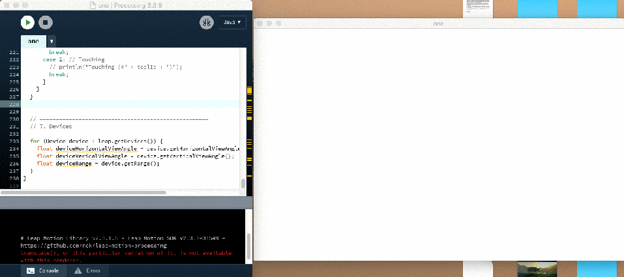Click the 'one' sketch output window title bar
The width and height of the screenshot is (624, 277).
pyautogui.click(x=438, y=23)
